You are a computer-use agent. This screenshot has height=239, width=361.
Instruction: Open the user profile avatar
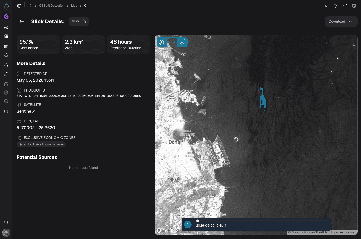[x=6, y=233]
